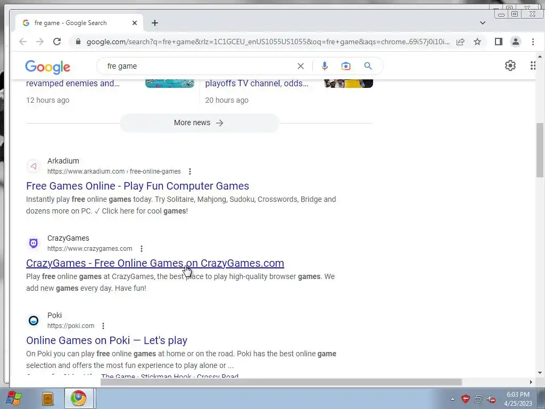This screenshot has height=409, width=545.
Task: Click the horizontal scroll right arrow
Action: (x=531, y=382)
